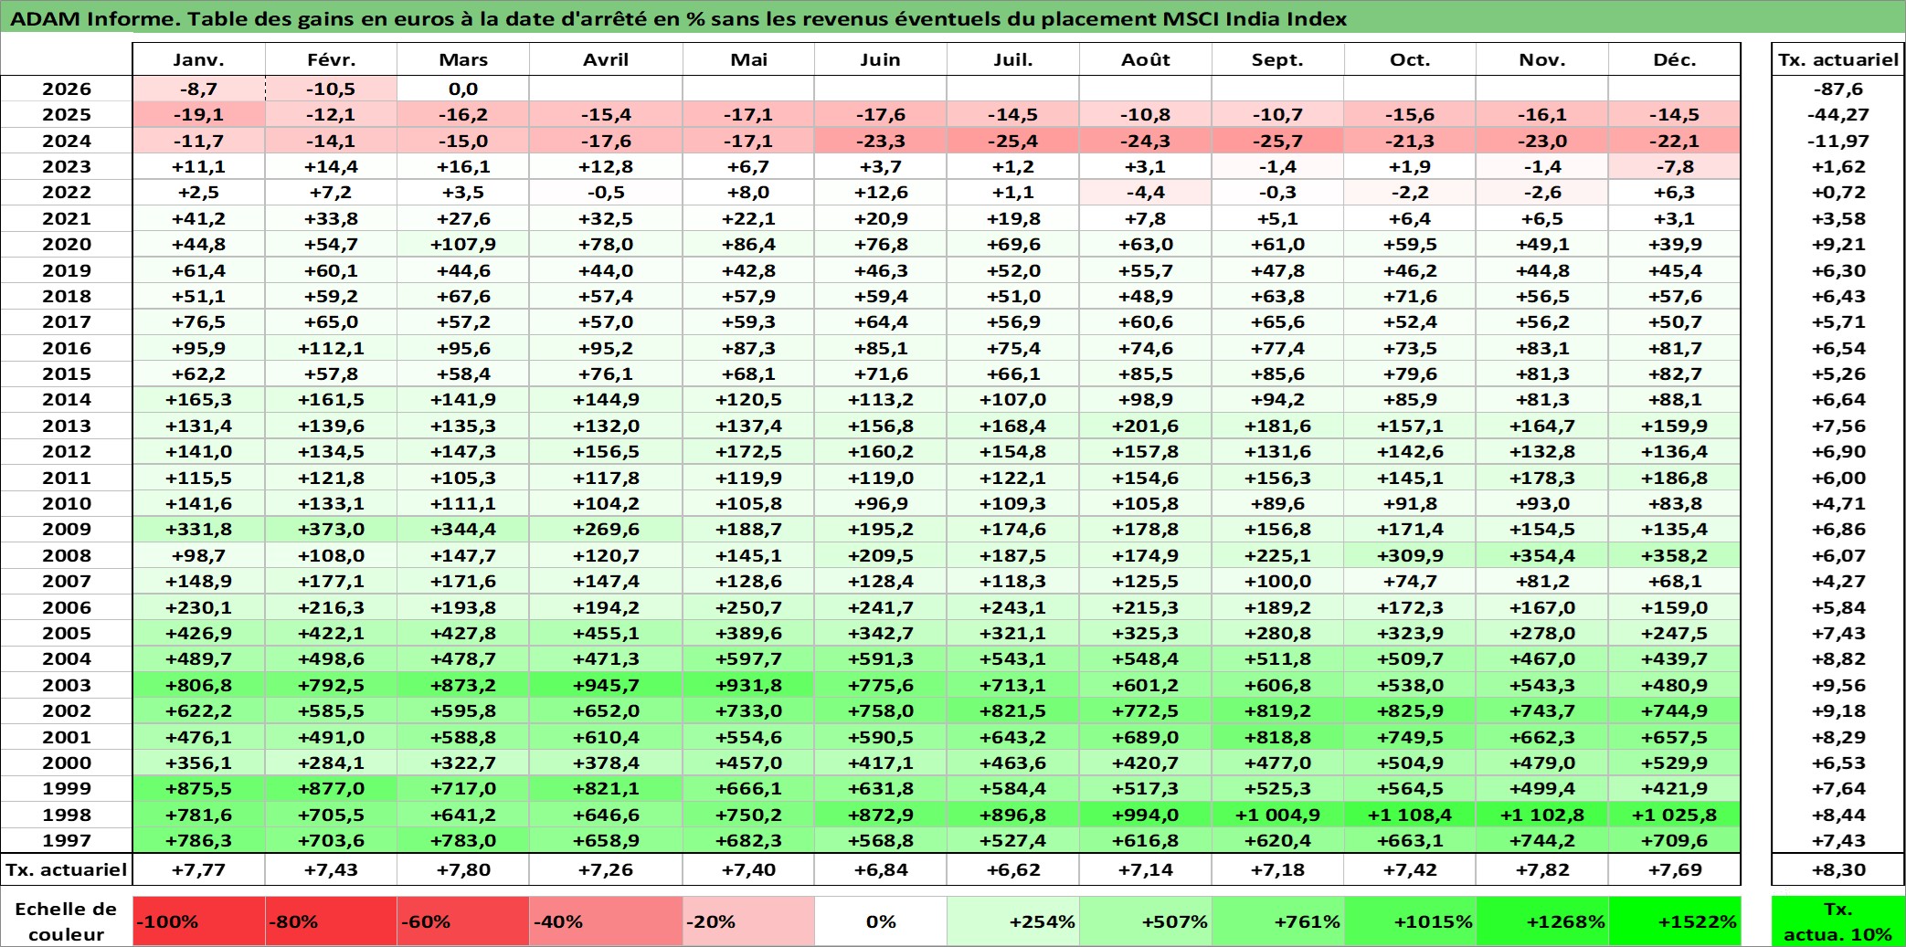
Task: Click the +201,6 cell in 2013
Action: click(x=1146, y=426)
